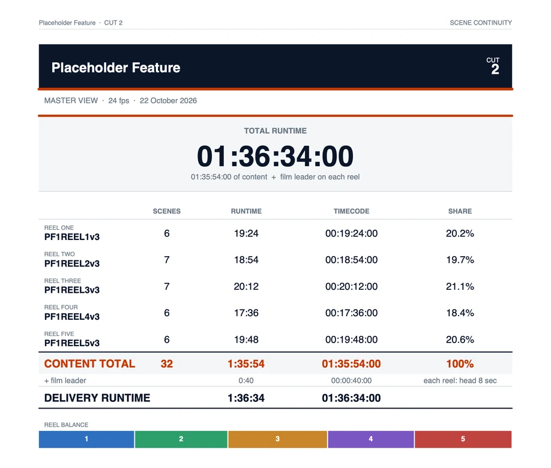Click the Reel Five runtime 19:48
The height and width of the screenshot is (468, 551).
(246, 340)
